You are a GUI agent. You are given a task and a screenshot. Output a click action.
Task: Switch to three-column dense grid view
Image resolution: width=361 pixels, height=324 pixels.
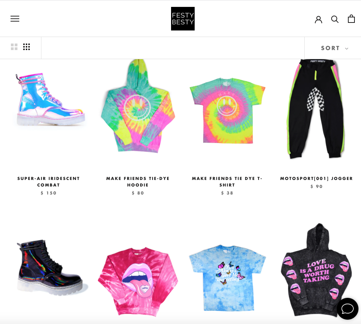coord(27,47)
